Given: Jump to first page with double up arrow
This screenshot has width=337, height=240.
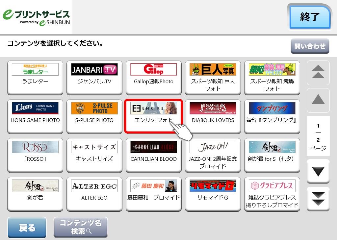Looking at the screenshot, I should (318, 73).
